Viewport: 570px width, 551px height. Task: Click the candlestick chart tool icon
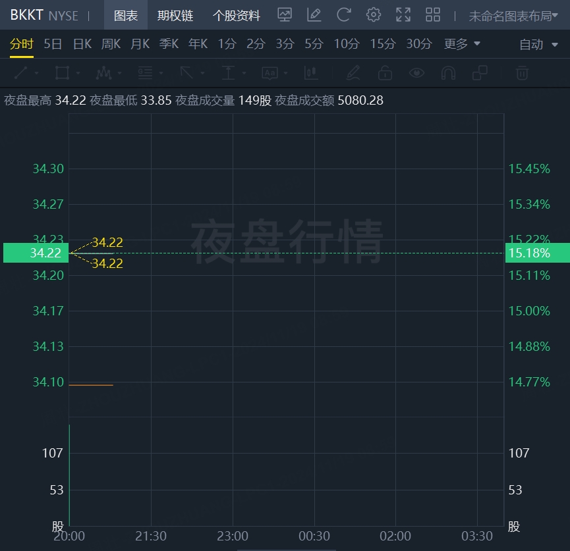[311, 73]
